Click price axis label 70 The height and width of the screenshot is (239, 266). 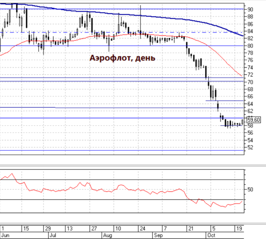click(250, 82)
